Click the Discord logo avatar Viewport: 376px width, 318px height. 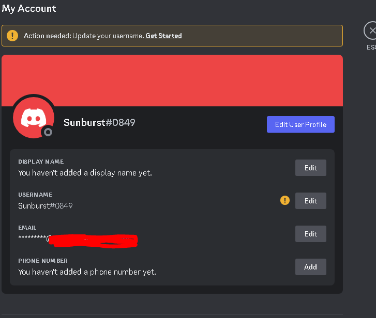click(x=34, y=117)
